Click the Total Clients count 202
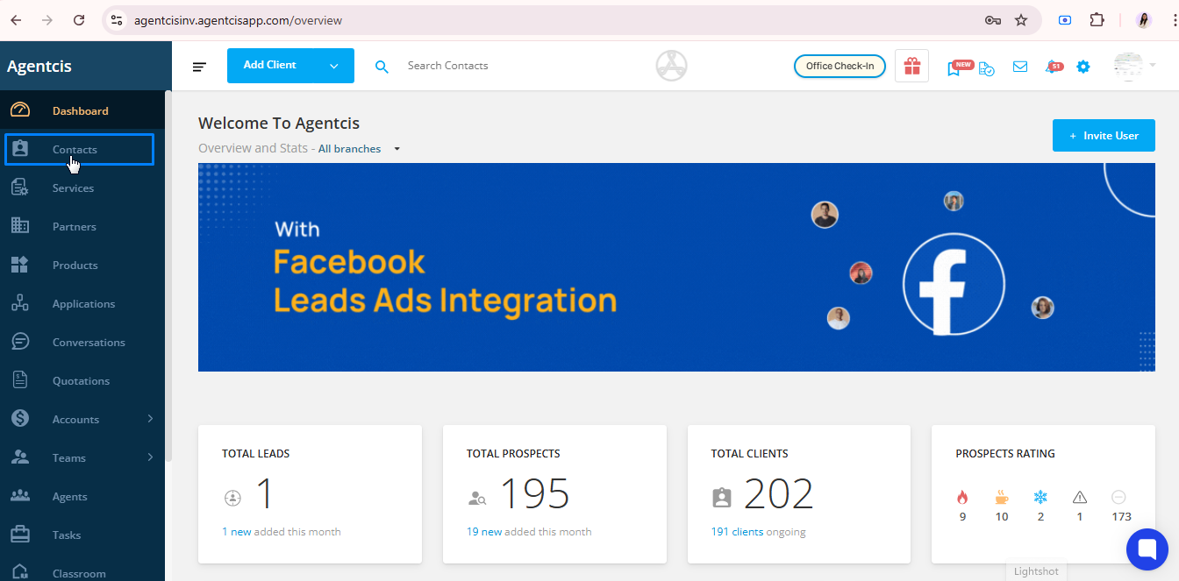 (779, 494)
